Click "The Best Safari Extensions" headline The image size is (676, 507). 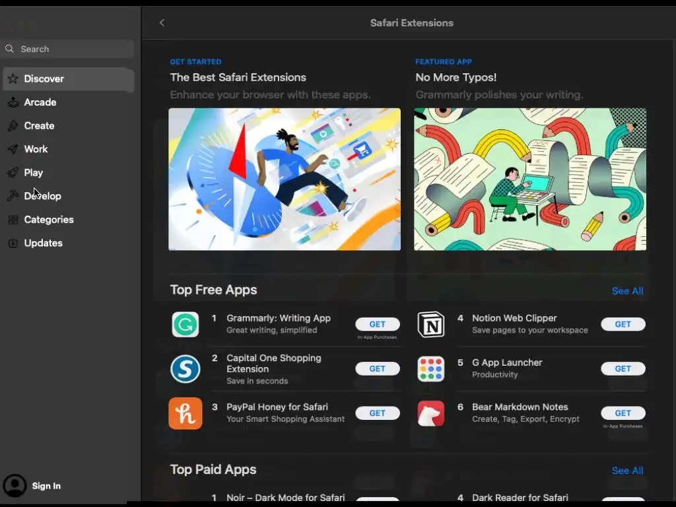tap(238, 77)
